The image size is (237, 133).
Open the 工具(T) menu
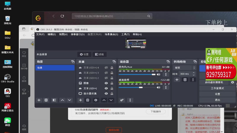click(125, 34)
